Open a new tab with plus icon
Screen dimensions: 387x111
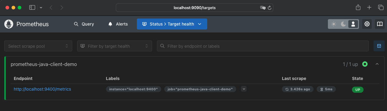(369, 8)
